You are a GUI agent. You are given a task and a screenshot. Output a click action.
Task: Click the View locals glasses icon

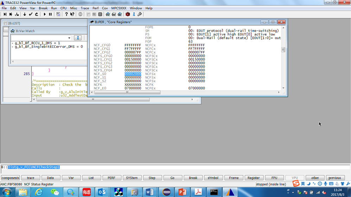(x=114, y=14)
